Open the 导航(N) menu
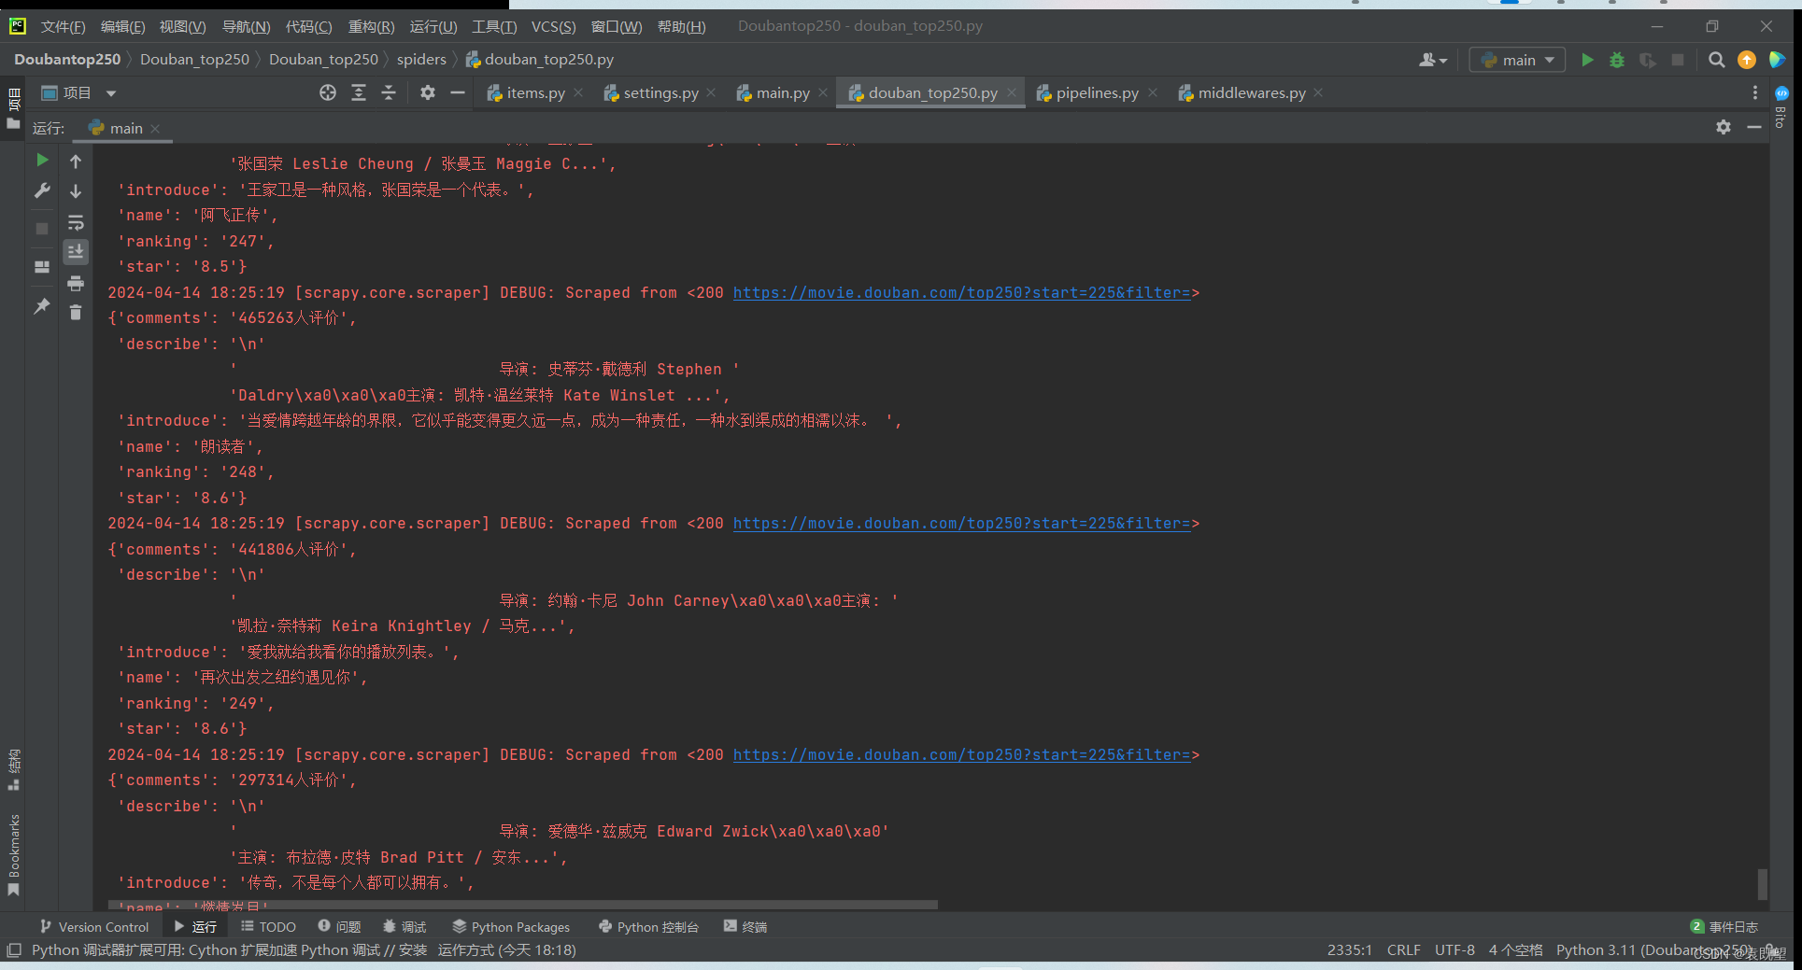The height and width of the screenshot is (970, 1802). point(246,26)
